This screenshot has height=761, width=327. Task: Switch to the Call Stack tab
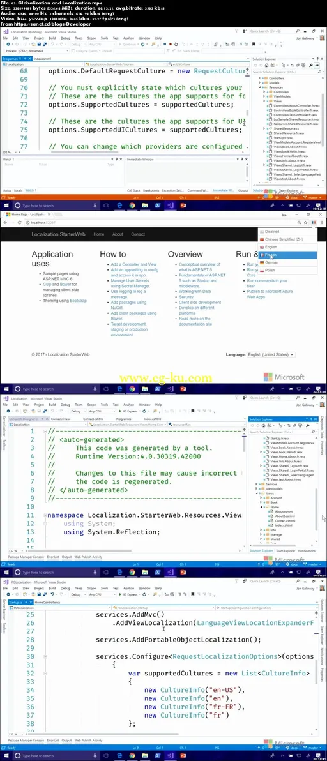click(134, 190)
